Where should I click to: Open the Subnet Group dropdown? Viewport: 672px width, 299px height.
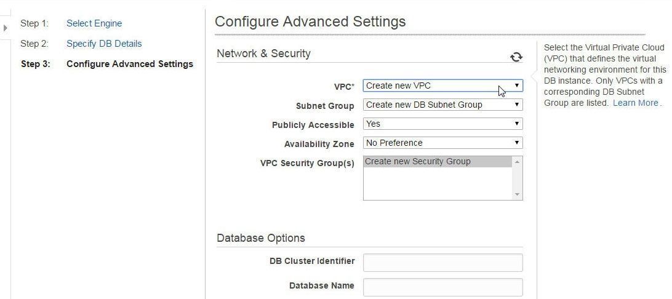tap(442, 105)
